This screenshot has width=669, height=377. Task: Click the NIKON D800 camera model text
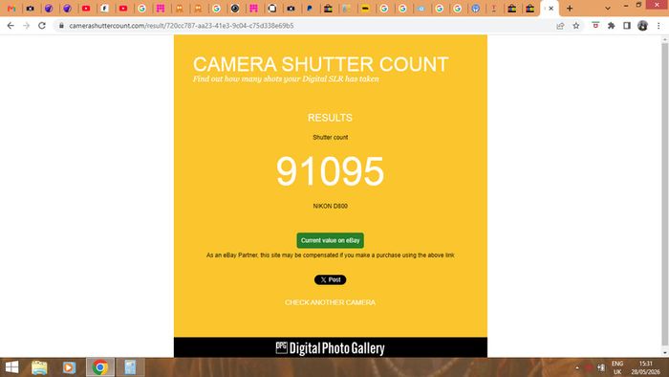331,206
